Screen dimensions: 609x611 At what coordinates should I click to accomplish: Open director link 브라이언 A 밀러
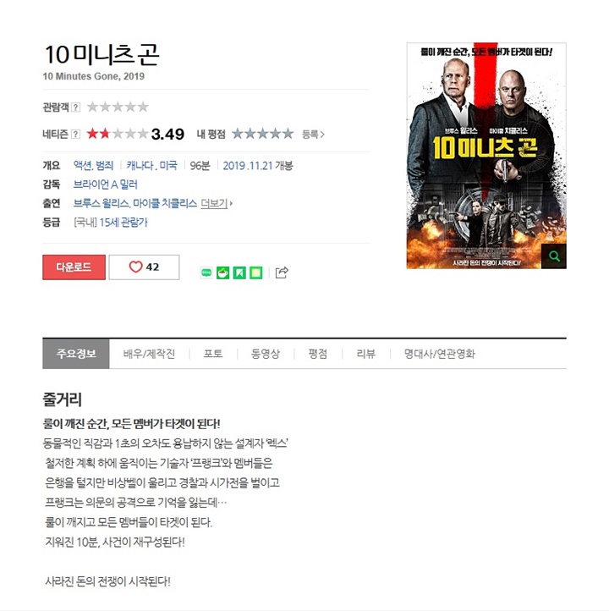(105, 184)
